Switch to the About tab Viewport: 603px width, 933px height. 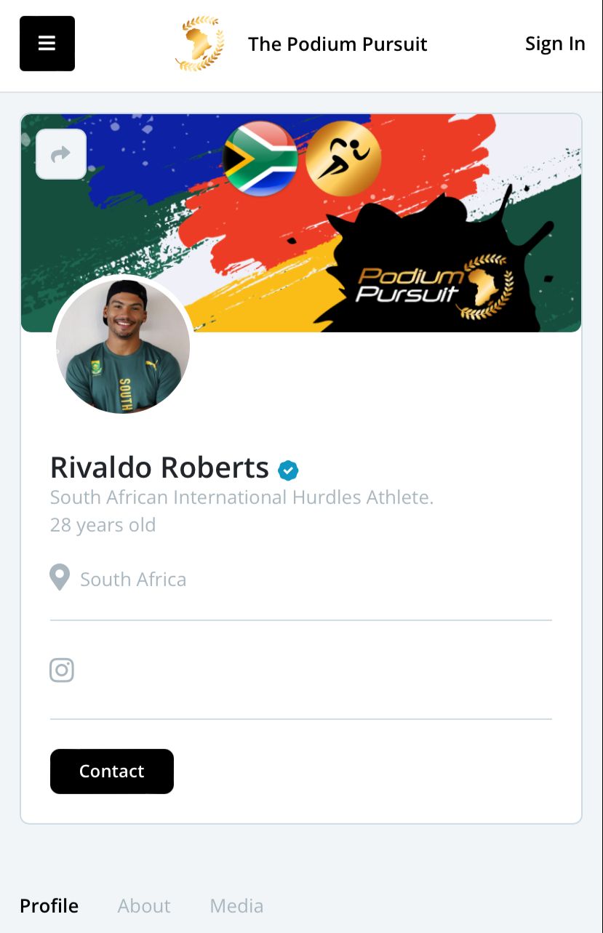coord(144,905)
